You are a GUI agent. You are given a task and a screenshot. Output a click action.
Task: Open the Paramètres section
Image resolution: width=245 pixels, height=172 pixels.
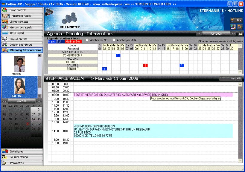coord(22,163)
